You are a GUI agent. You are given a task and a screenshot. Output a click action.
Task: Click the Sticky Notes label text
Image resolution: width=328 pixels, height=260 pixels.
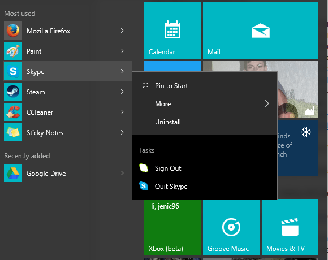point(45,133)
